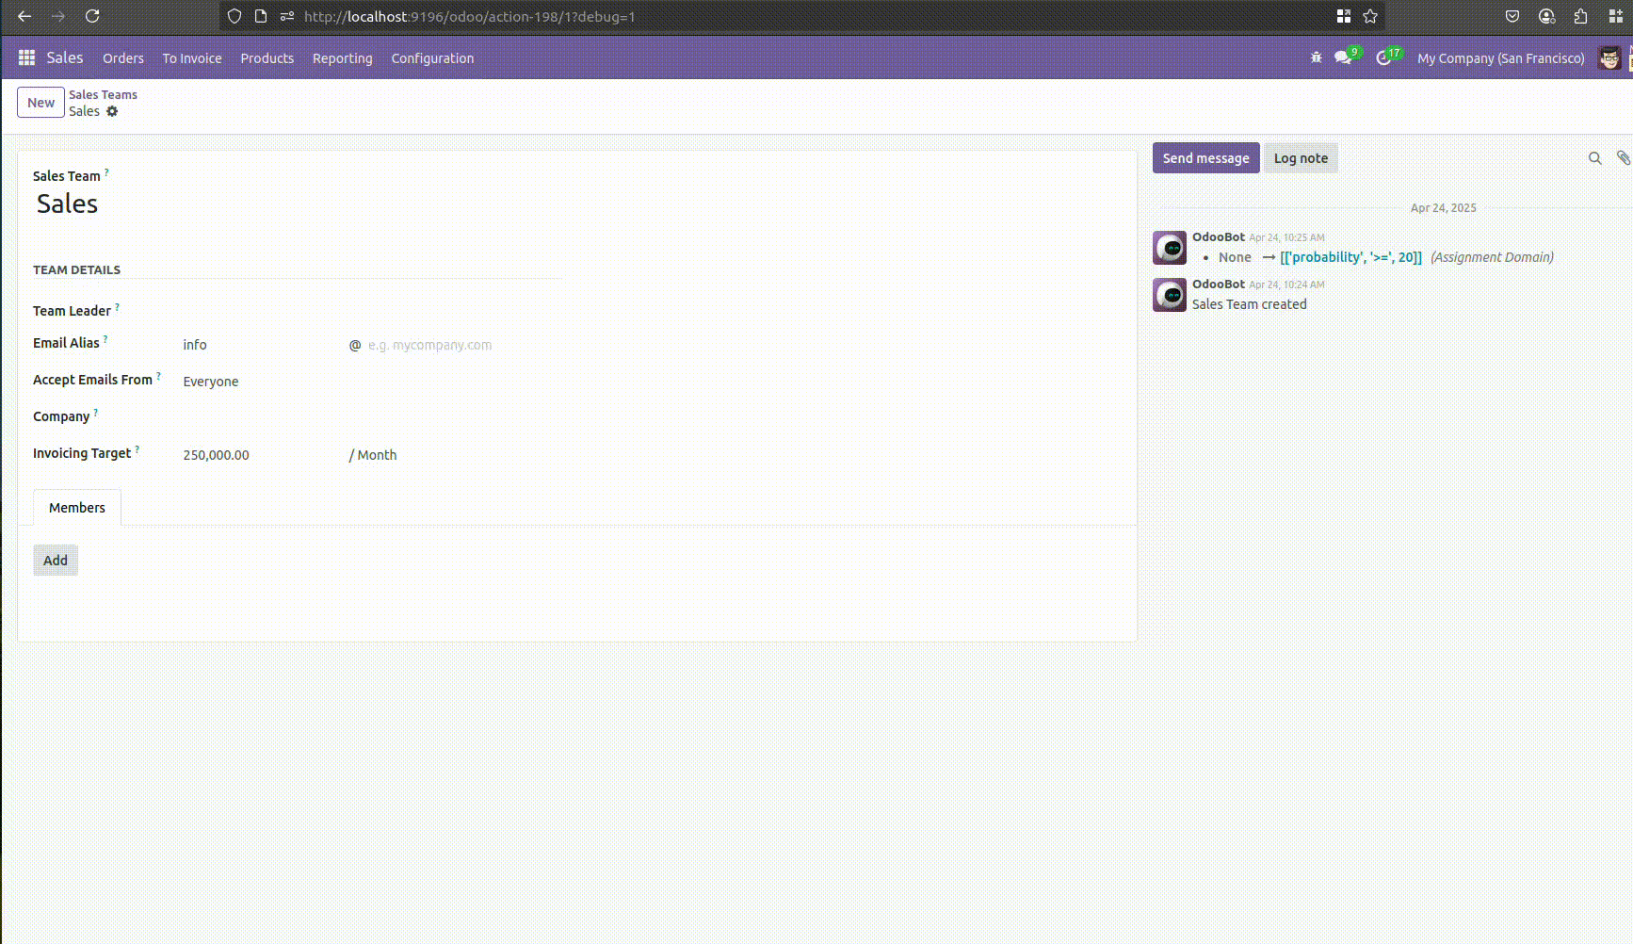
Task: Click the shield tracking protection icon in address bar
Action: pyautogui.click(x=234, y=16)
